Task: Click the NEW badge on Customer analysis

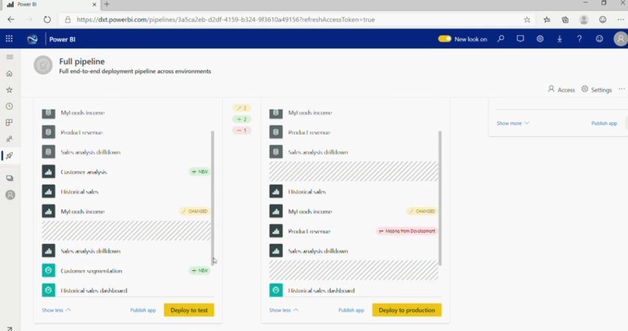Action: pyautogui.click(x=199, y=172)
